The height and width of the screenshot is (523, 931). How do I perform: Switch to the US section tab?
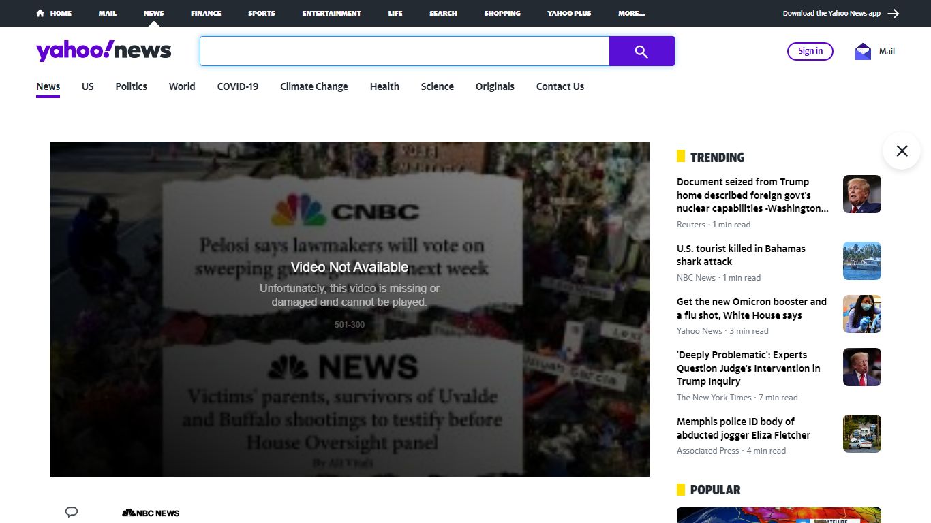[88, 86]
